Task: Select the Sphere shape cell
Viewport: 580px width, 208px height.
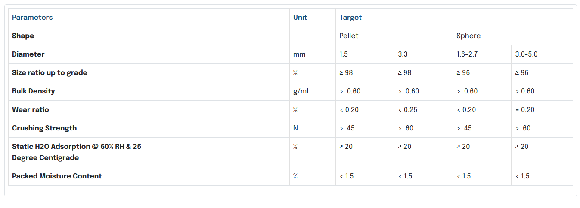Action: pos(468,36)
